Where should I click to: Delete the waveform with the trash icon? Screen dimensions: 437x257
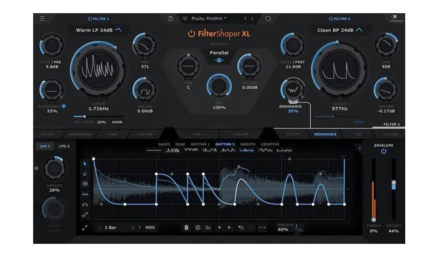(x=186, y=227)
